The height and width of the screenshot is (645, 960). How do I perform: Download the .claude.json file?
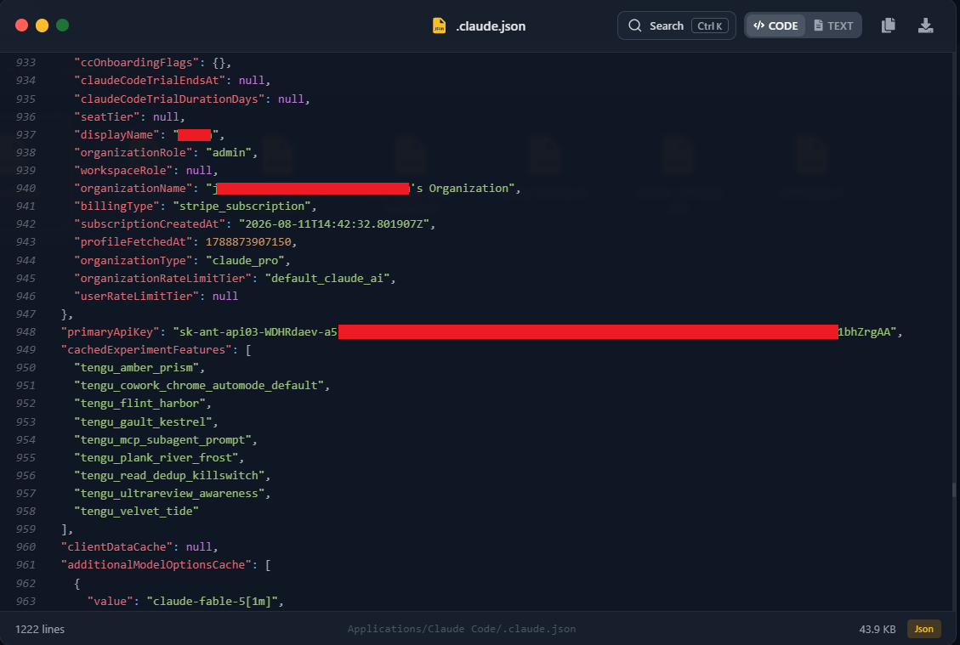click(925, 25)
